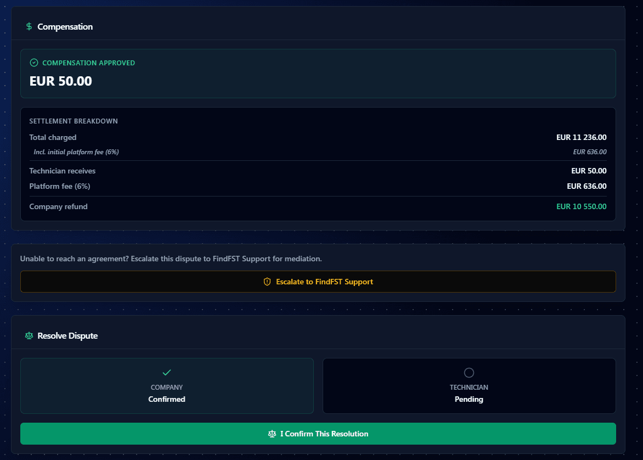Click the empty circle icon above Technician
Screen dimensions: 643x460
(x=469, y=373)
